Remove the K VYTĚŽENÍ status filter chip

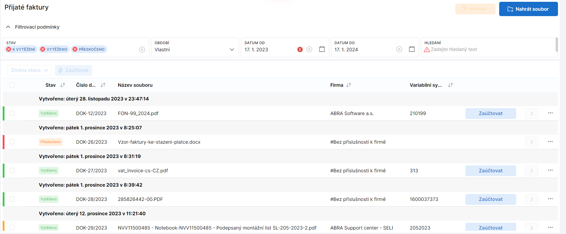pos(9,49)
